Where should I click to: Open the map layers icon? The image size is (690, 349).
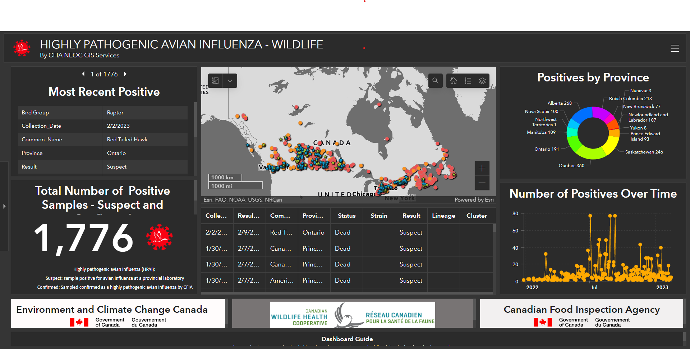click(x=482, y=81)
